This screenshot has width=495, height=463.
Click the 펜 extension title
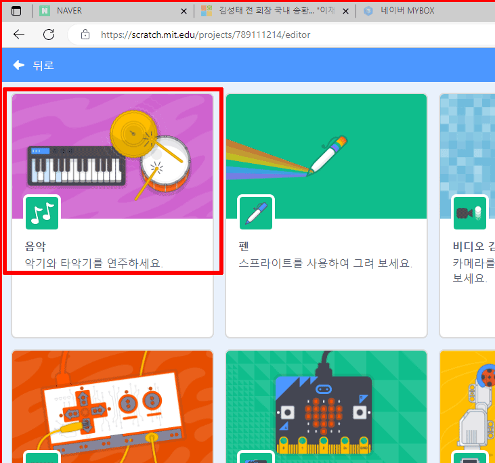(x=243, y=246)
